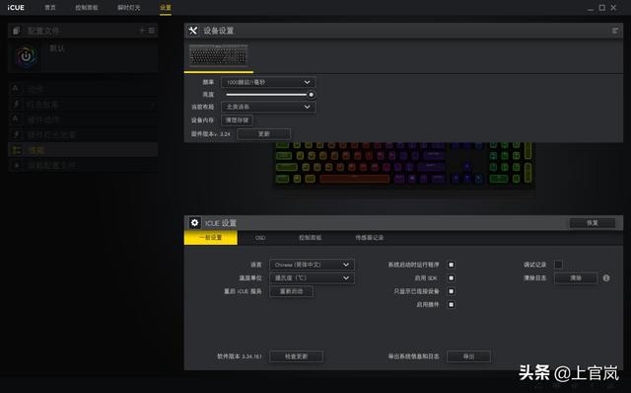Click the 清空存储 device memory button

pos(237,120)
